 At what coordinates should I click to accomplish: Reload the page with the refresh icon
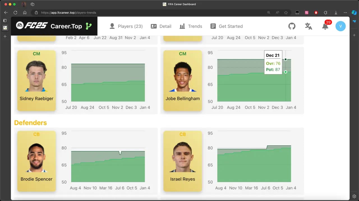click(15, 13)
